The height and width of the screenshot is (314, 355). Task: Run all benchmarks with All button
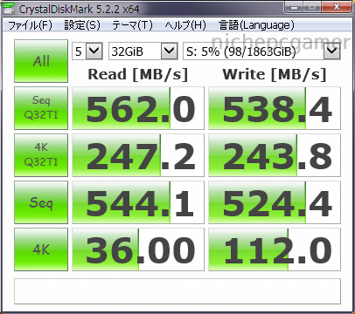(41, 61)
